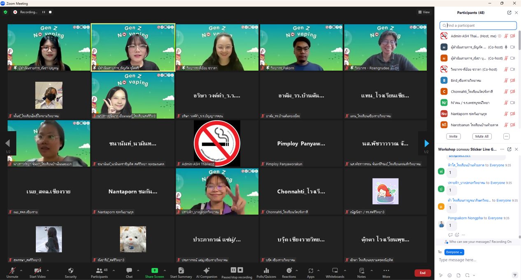This screenshot has height=280, width=521.
Task: Click the Invite button
Action: (x=453, y=137)
